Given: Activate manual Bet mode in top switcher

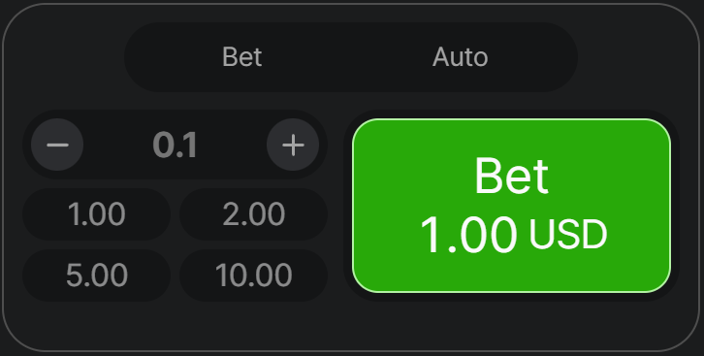Looking at the screenshot, I should click(242, 57).
